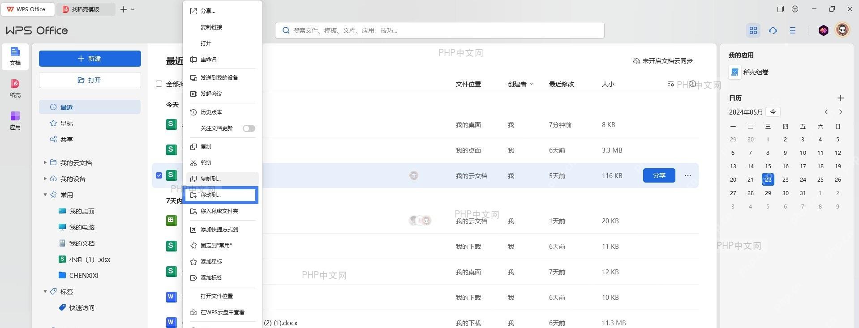Click 未开启文档云同步 link
This screenshot has height=328, width=859.
[x=663, y=61]
